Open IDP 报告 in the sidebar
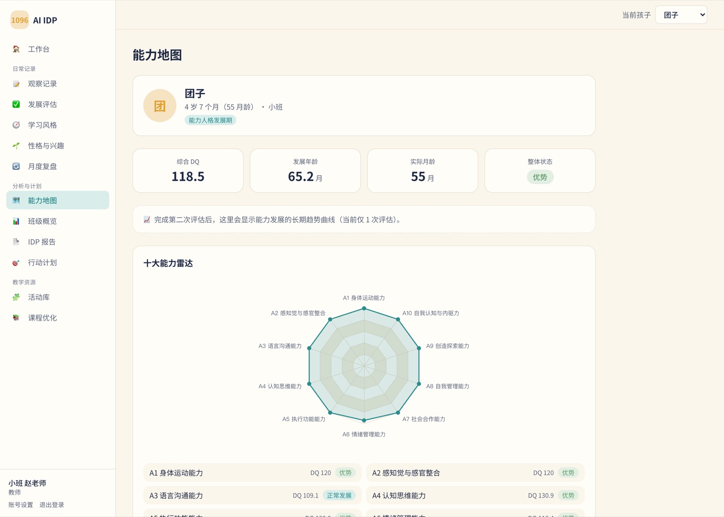The image size is (724, 517). 58,242
